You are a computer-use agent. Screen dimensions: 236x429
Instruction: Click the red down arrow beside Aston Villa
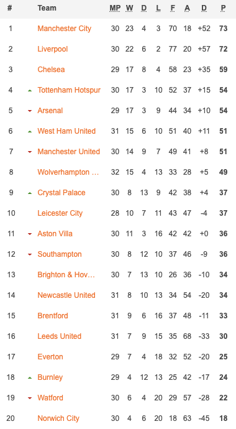pyautogui.click(x=30, y=234)
